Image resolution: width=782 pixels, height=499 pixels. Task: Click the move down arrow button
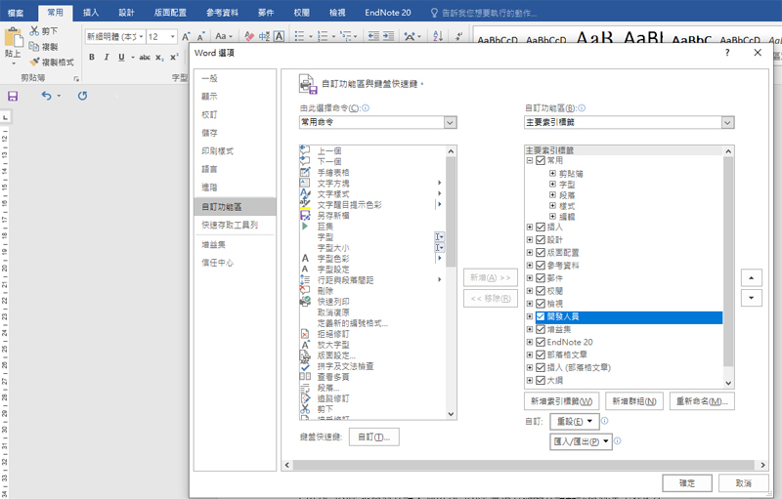pos(751,298)
